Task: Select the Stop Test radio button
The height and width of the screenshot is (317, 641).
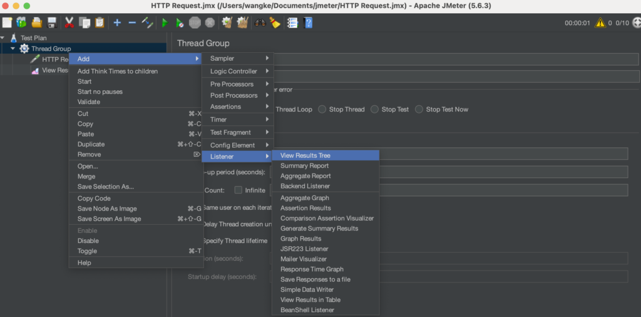Action: tap(374, 109)
